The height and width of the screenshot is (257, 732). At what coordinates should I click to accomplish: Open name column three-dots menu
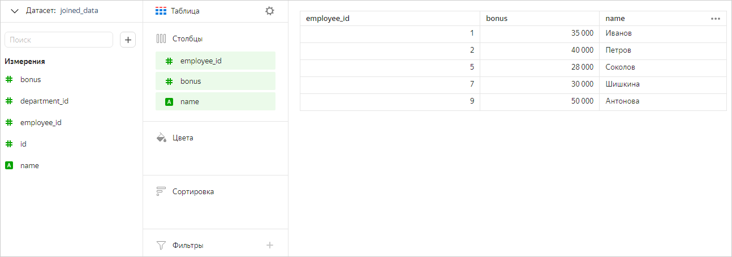point(715,19)
